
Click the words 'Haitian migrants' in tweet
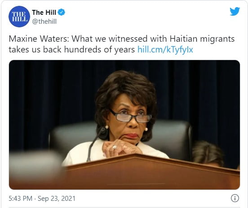coord(202,39)
